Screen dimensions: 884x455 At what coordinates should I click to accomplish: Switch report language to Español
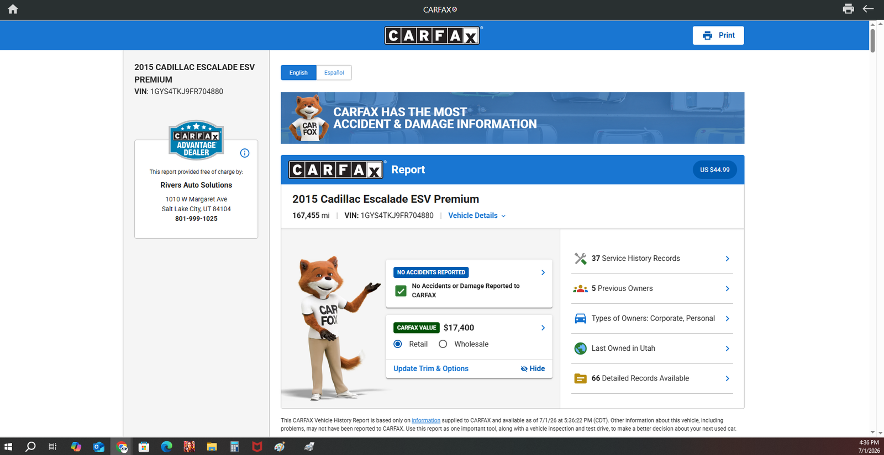pos(334,73)
